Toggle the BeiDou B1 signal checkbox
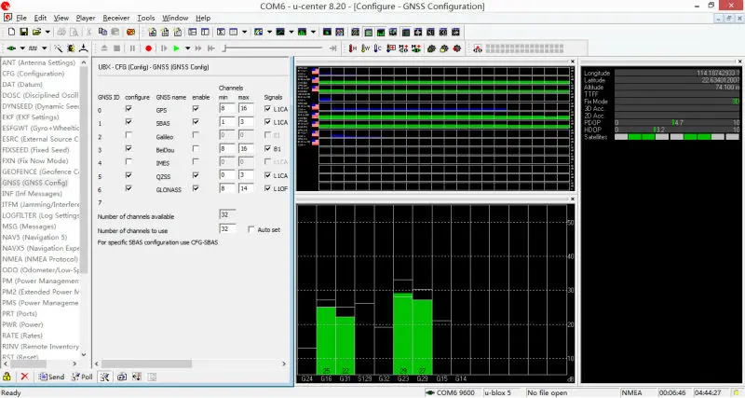 click(x=267, y=149)
